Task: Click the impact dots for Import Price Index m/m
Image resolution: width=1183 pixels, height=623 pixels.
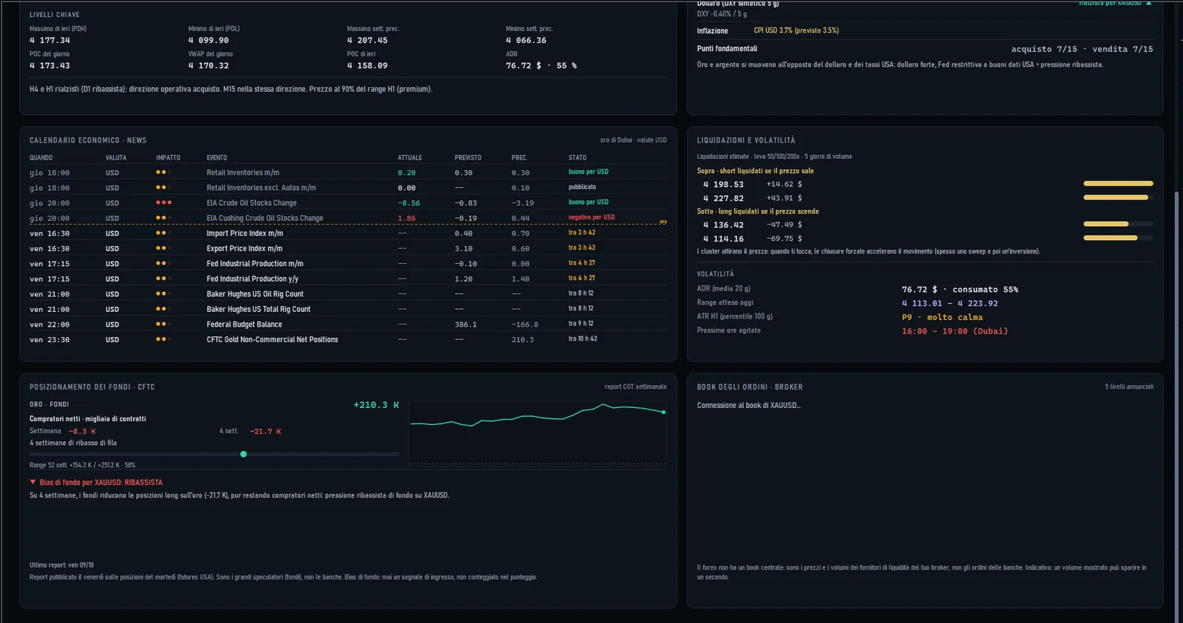Action: [x=163, y=233]
